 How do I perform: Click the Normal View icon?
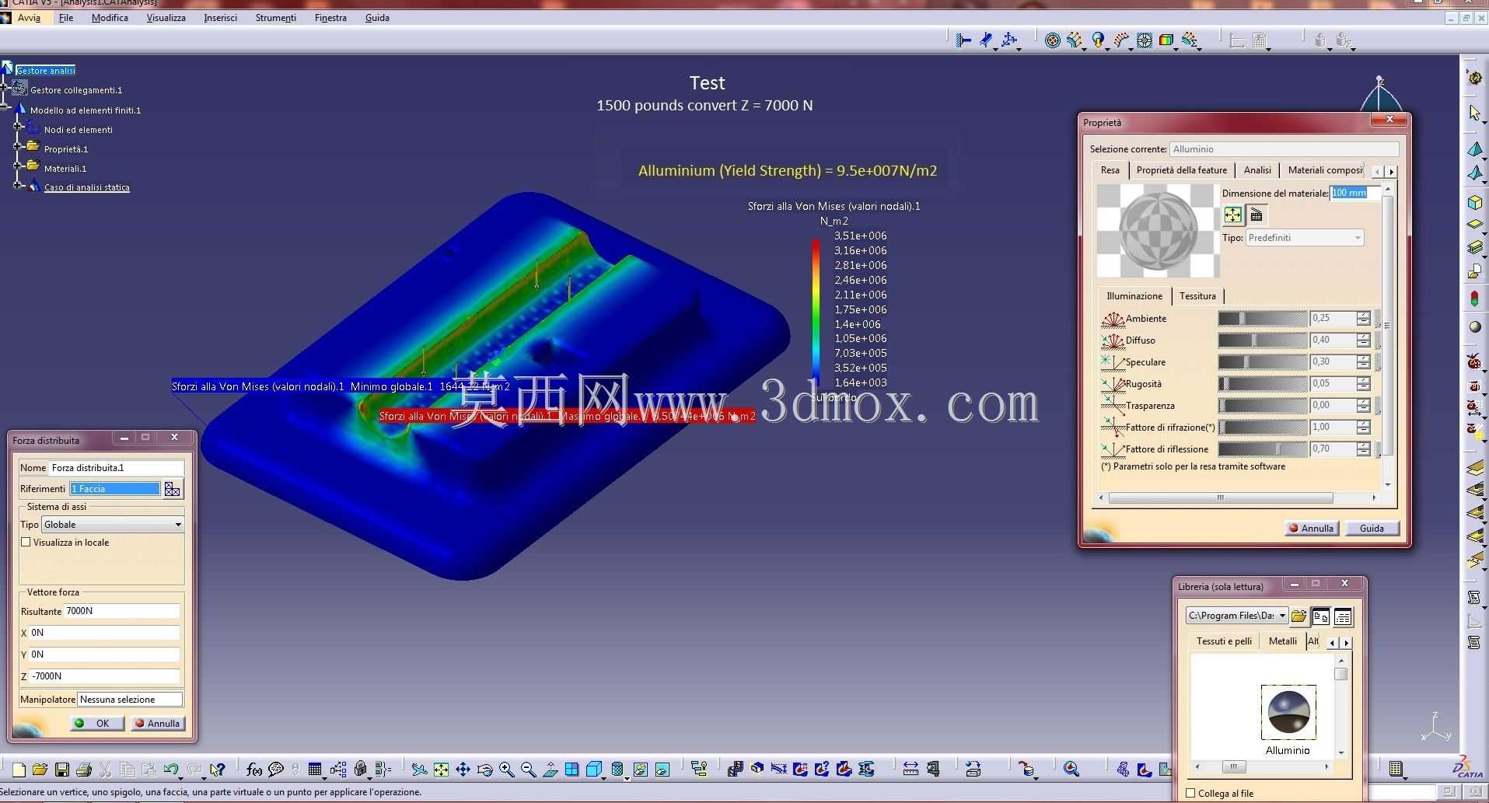(x=551, y=770)
